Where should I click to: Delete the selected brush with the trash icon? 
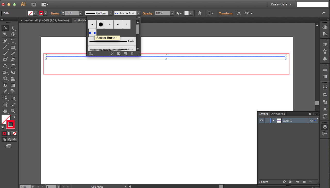tap(132, 53)
